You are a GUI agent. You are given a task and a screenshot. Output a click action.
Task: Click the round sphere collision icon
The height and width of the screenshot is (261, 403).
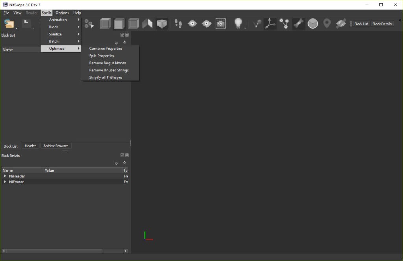(312, 24)
